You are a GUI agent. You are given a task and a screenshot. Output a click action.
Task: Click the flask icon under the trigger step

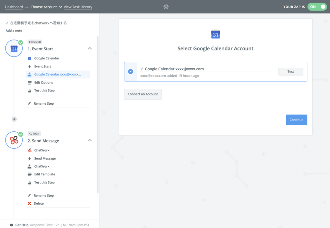29,91
